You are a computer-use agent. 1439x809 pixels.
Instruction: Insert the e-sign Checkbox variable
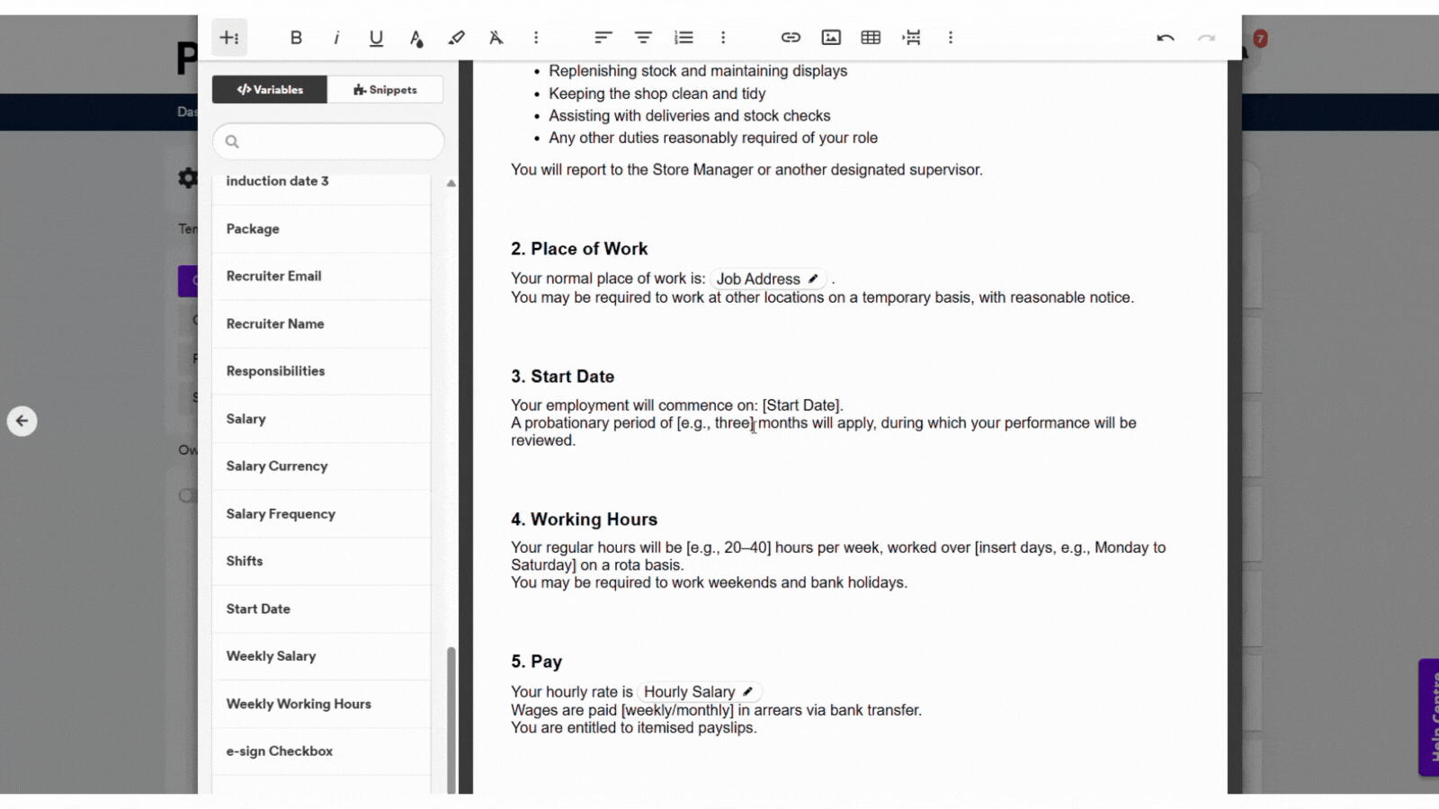tap(321, 751)
